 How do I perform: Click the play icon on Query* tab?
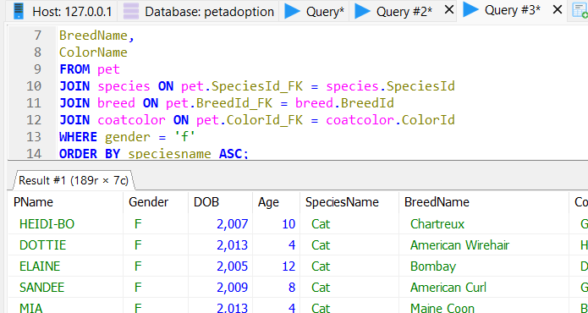point(292,11)
